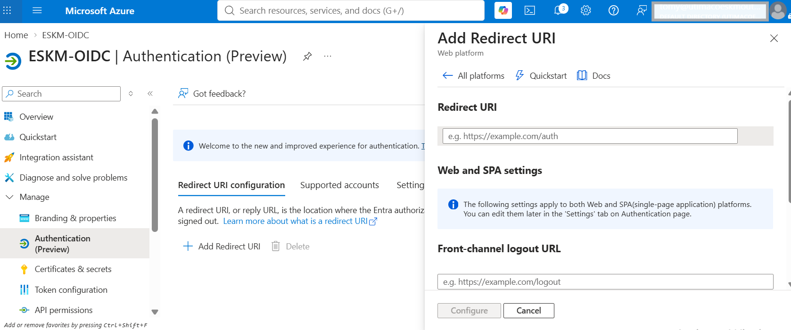Screen dimensions: 791x330
Task: Open Learn more about redirect URI link
Action: pos(300,221)
